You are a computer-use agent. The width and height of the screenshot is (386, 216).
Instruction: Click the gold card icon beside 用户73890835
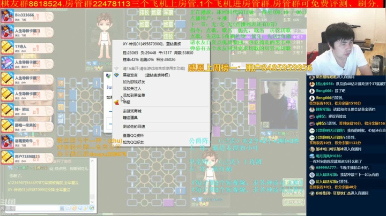pyautogui.click(x=7, y=158)
